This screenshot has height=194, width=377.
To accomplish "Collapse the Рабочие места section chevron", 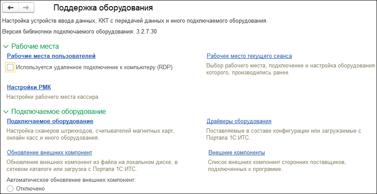I will tap(6, 46).
